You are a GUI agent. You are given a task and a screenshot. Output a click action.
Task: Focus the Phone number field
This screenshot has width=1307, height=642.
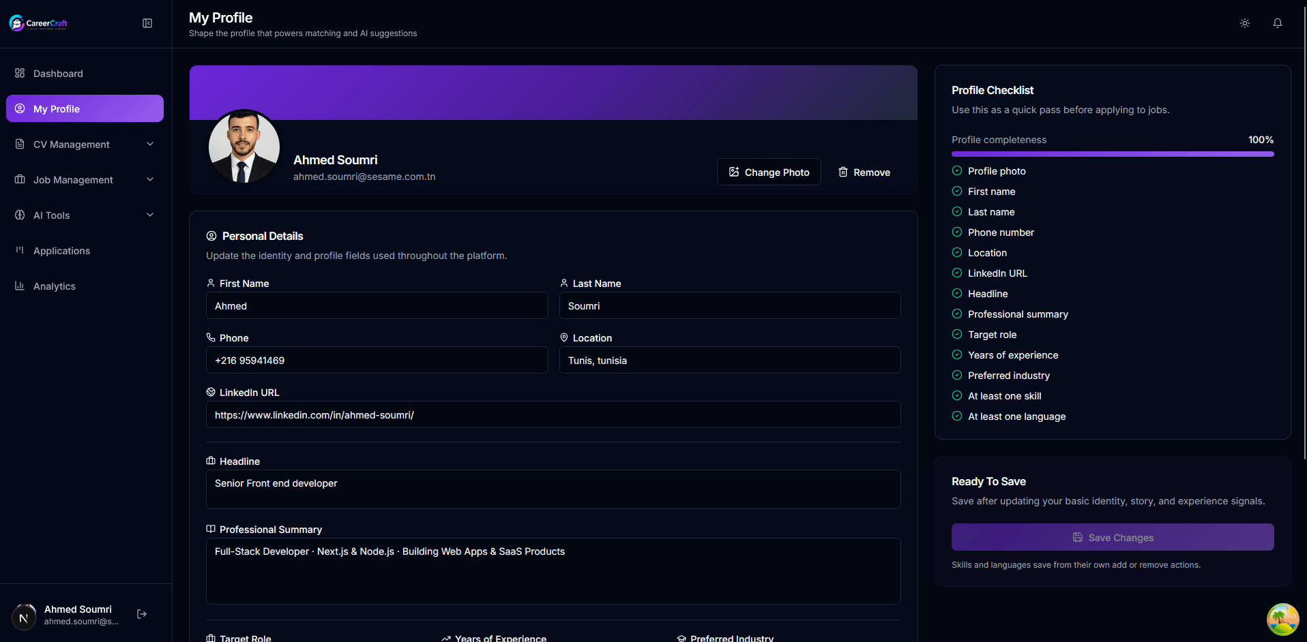[x=377, y=360]
